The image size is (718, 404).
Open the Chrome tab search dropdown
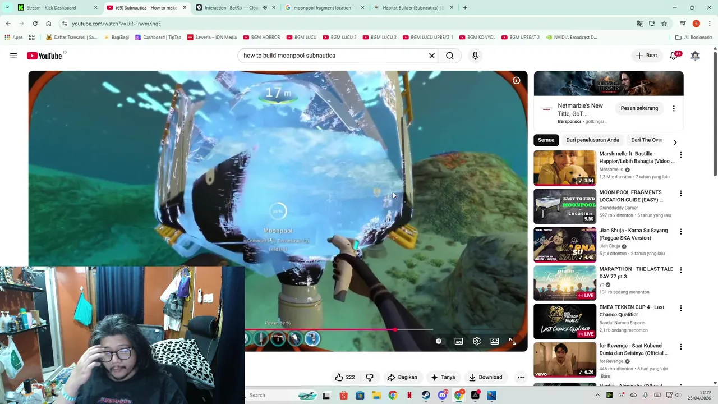click(7, 8)
